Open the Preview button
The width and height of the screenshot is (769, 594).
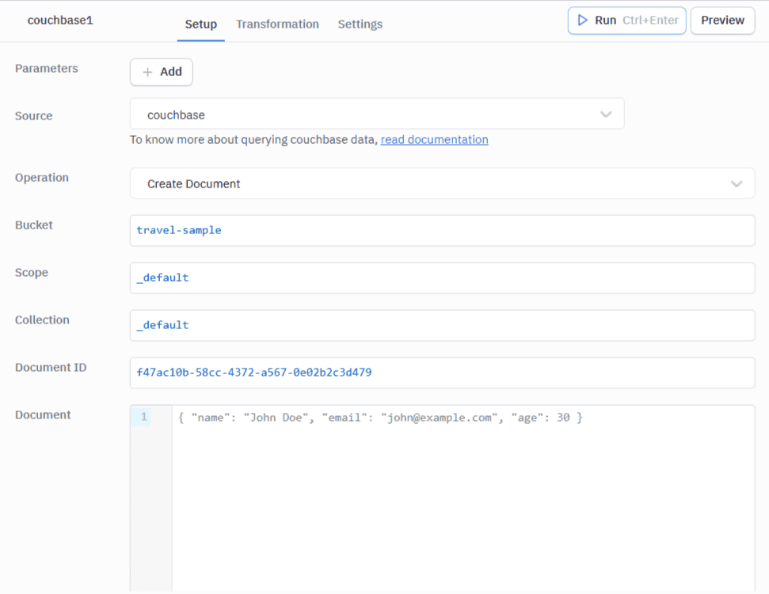click(x=721, y=21)
